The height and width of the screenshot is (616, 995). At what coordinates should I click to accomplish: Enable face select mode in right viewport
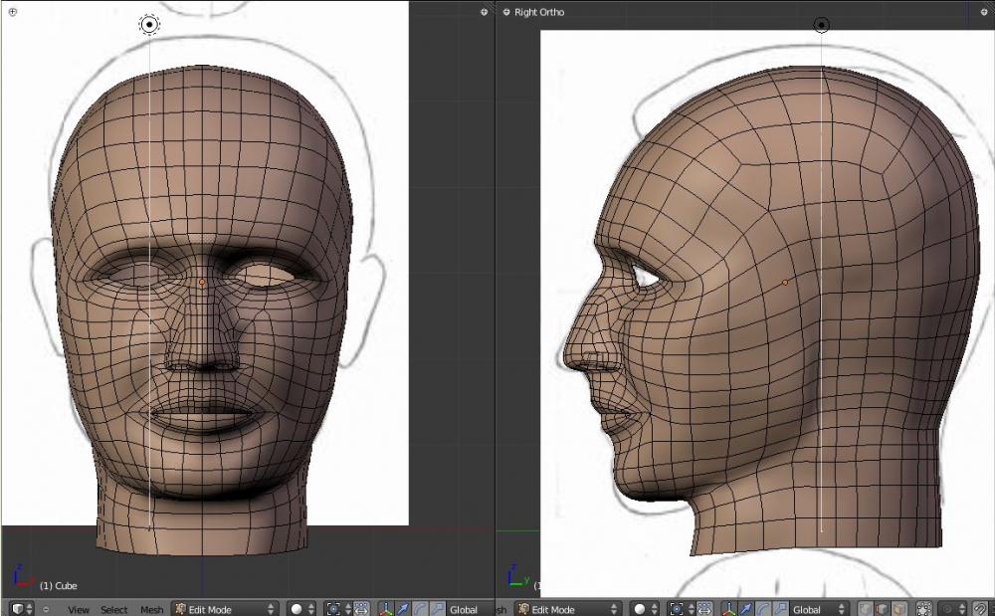898,609
